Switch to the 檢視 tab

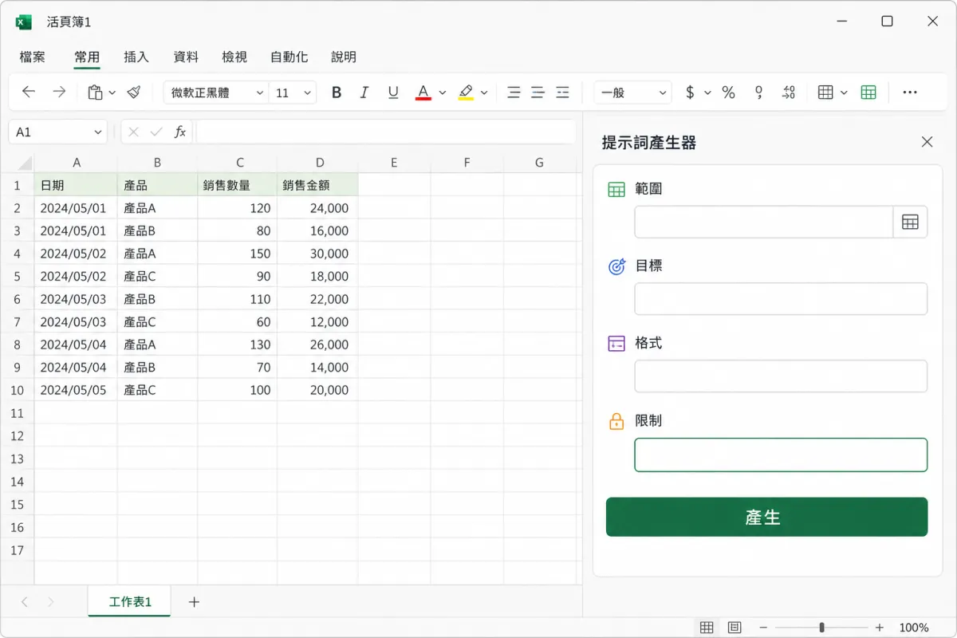(234, 57)
